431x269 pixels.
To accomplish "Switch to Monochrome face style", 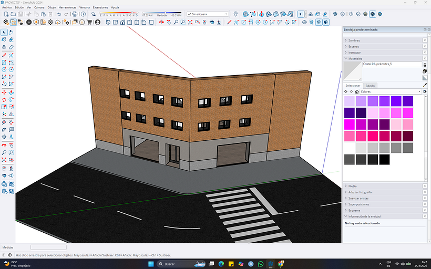I will 379,14.
